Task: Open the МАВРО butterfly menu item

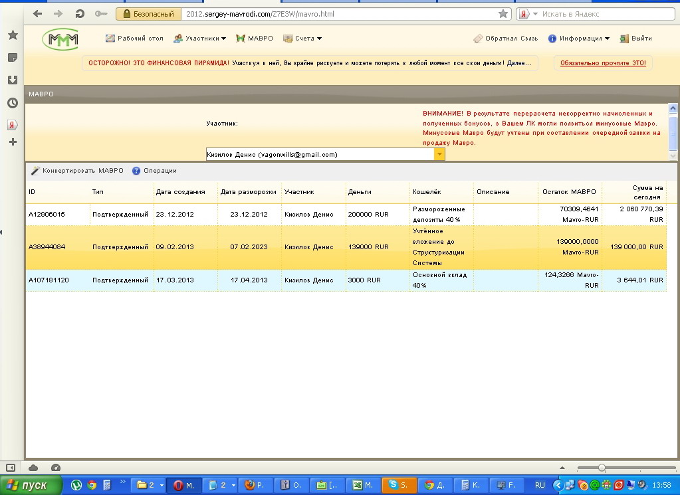Action: (x=254, y=38)
